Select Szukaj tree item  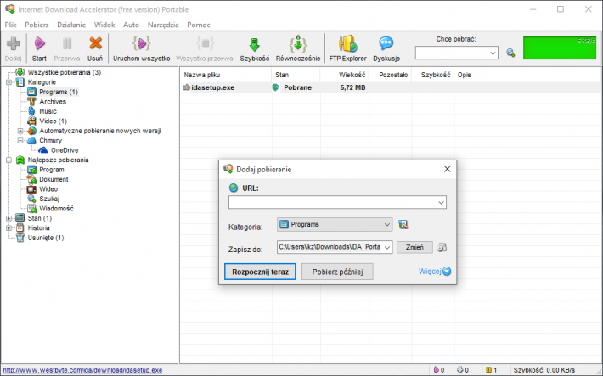click(x=49, y=199)
